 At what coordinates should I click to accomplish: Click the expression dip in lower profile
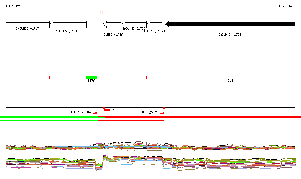(x=99, y=166)
